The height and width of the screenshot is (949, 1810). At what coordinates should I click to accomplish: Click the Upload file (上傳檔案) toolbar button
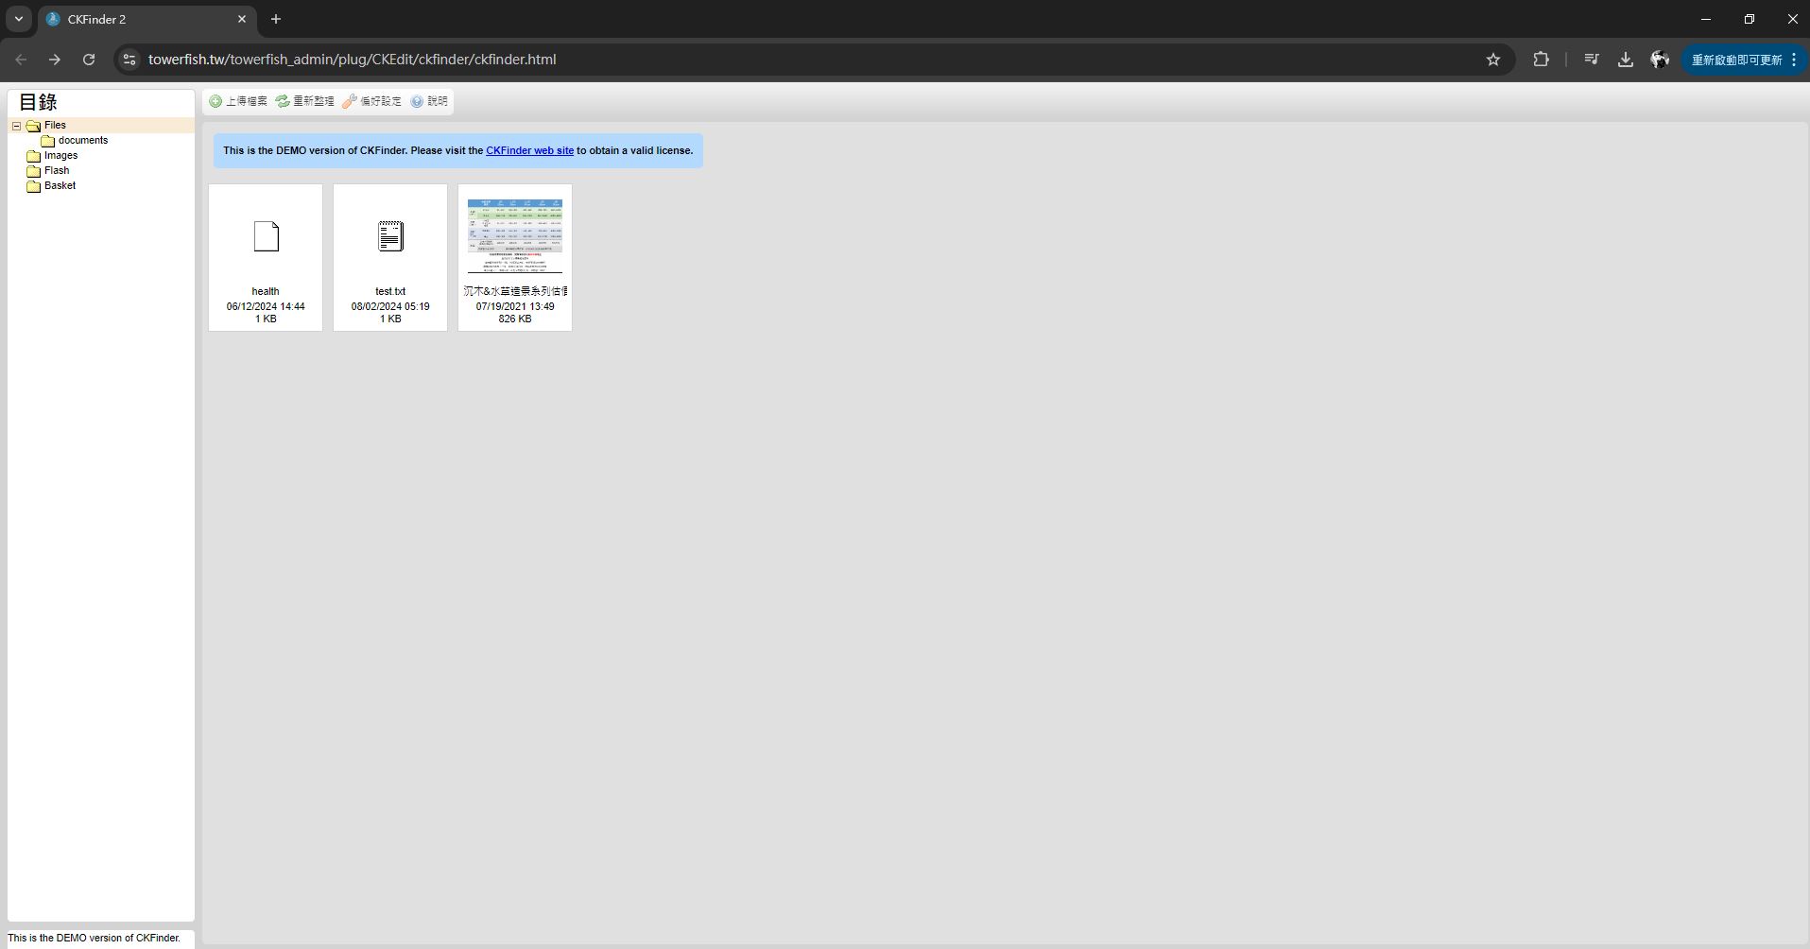click(238, 101)
